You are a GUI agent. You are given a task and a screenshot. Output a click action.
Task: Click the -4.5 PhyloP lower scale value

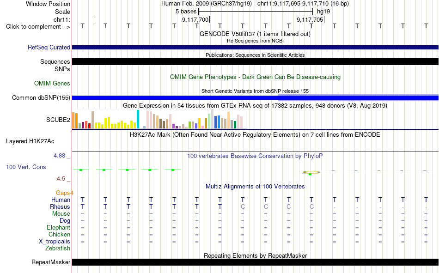click(60, 179)
